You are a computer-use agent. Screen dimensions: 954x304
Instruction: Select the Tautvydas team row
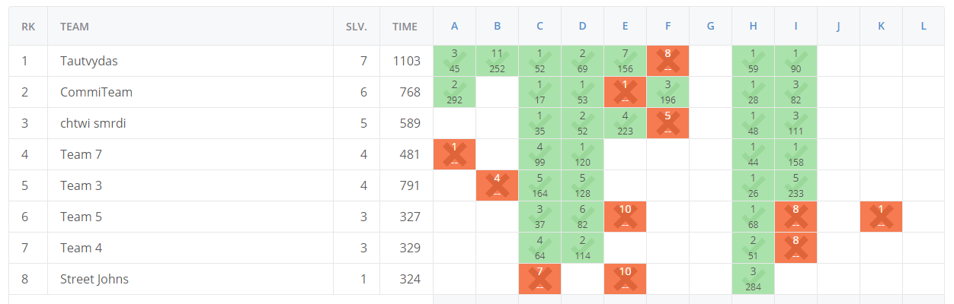tap(477, 61)
